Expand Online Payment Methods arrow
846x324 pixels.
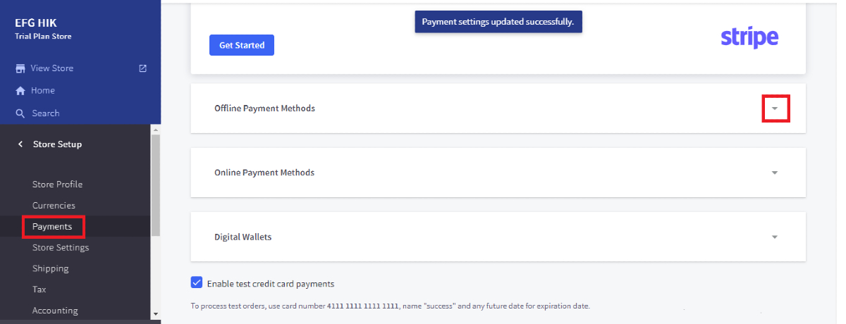[775, 173]
